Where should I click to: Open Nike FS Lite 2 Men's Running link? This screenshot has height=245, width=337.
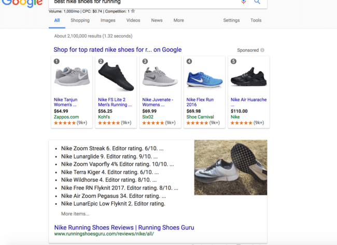pos(115,102)
